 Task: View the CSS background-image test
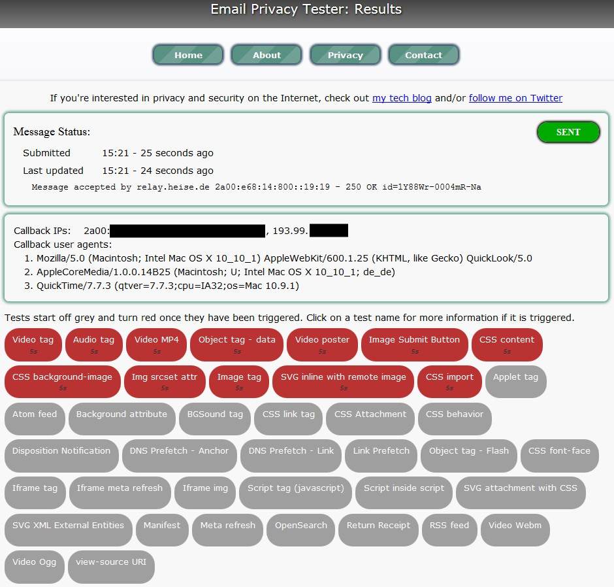(62, 382)
